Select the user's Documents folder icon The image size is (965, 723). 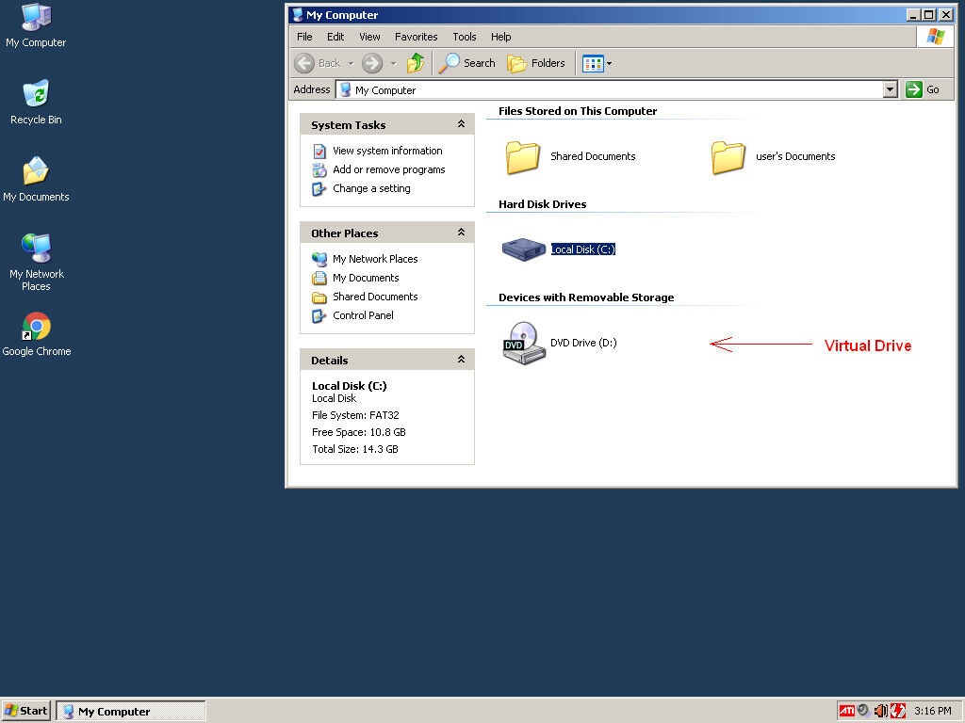point(728,156)
